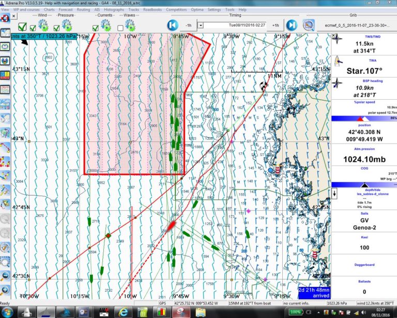Enable the Waves display checkbox
The image size is (397, 318).
(x=120, y=28)
